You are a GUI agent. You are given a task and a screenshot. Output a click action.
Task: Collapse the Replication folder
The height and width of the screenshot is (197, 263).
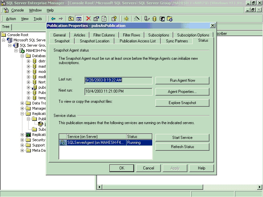click(x=22, y=114)
